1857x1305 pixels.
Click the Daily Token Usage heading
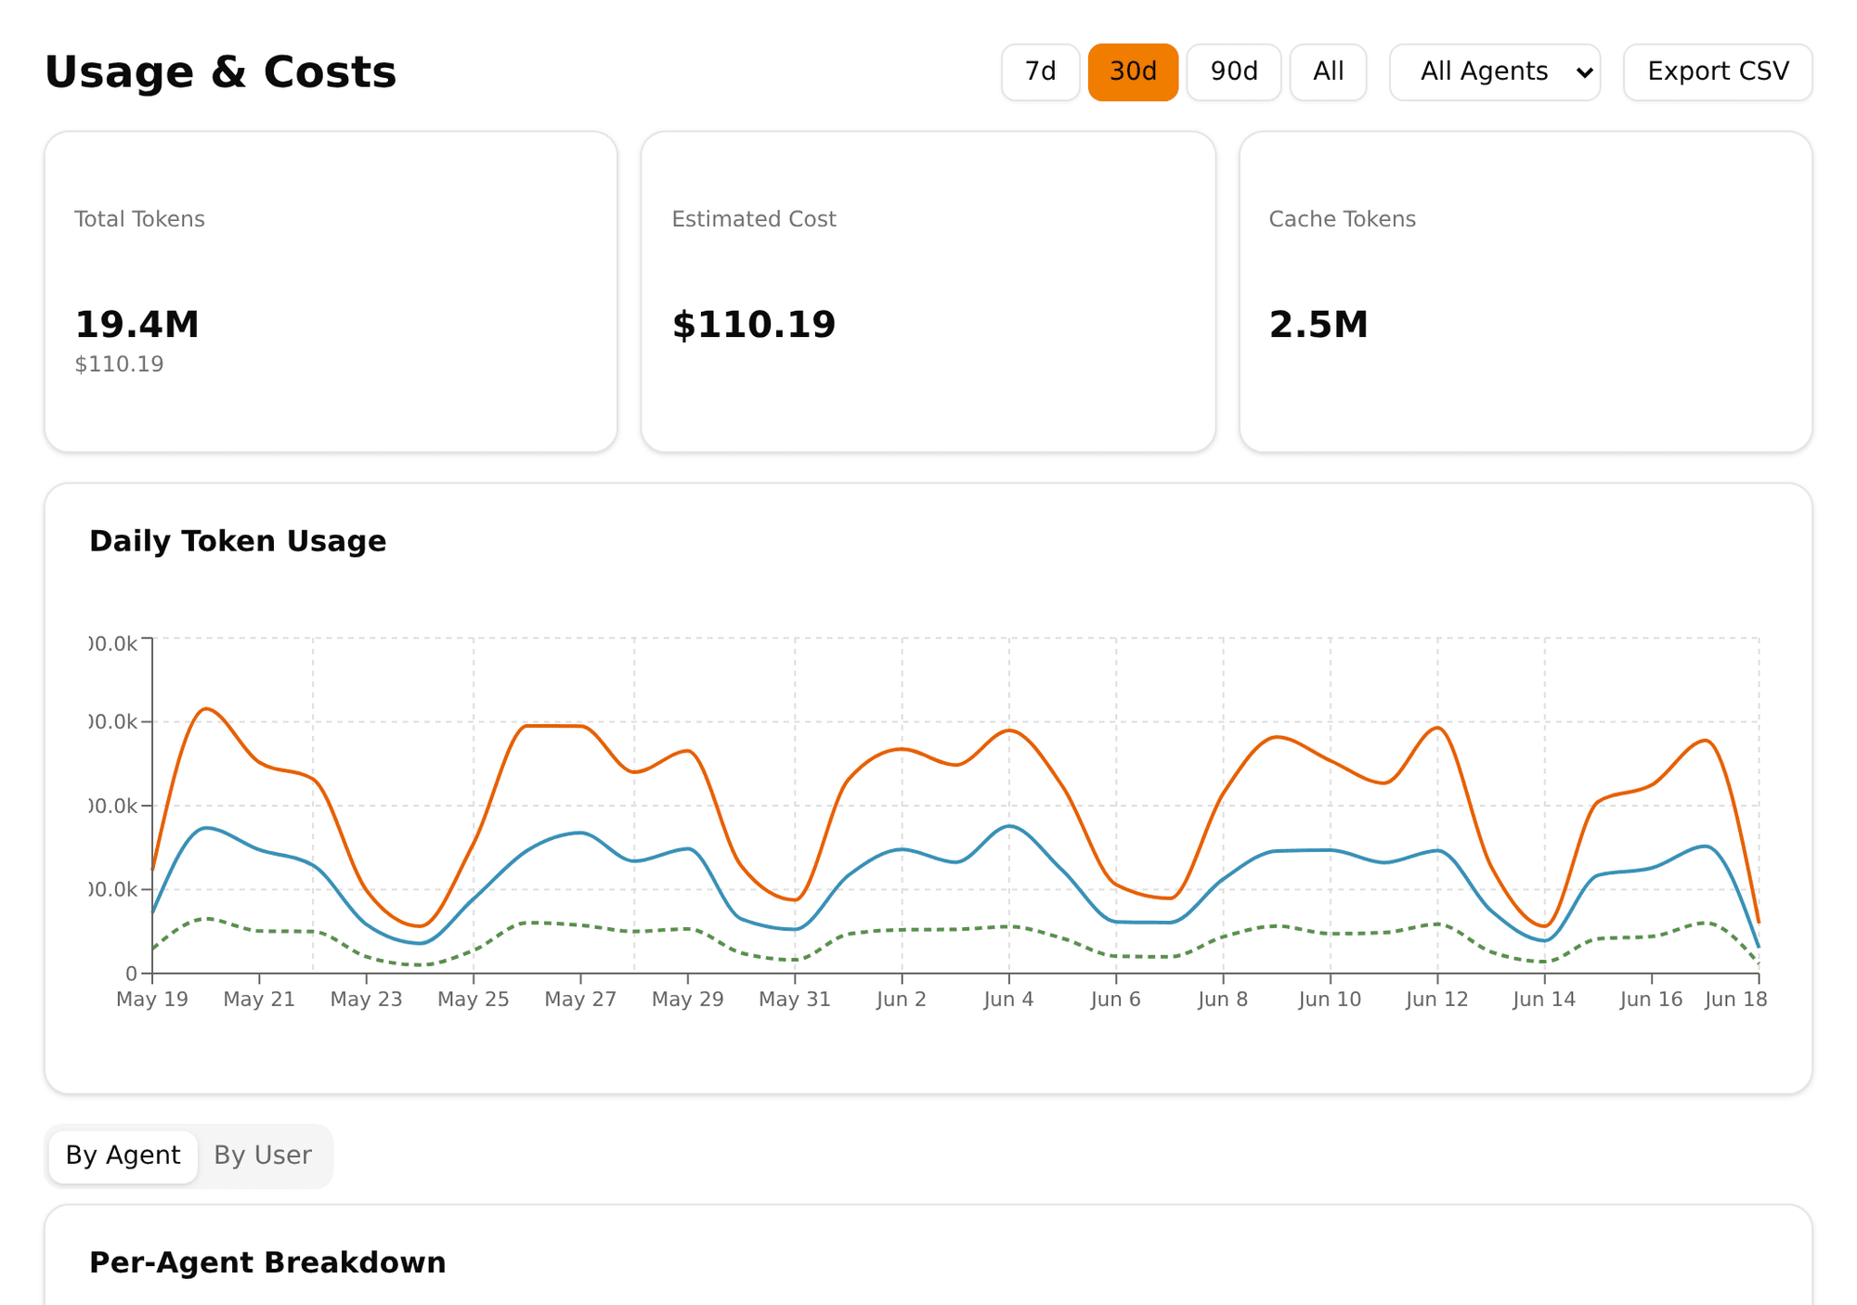tap(237, 541)
